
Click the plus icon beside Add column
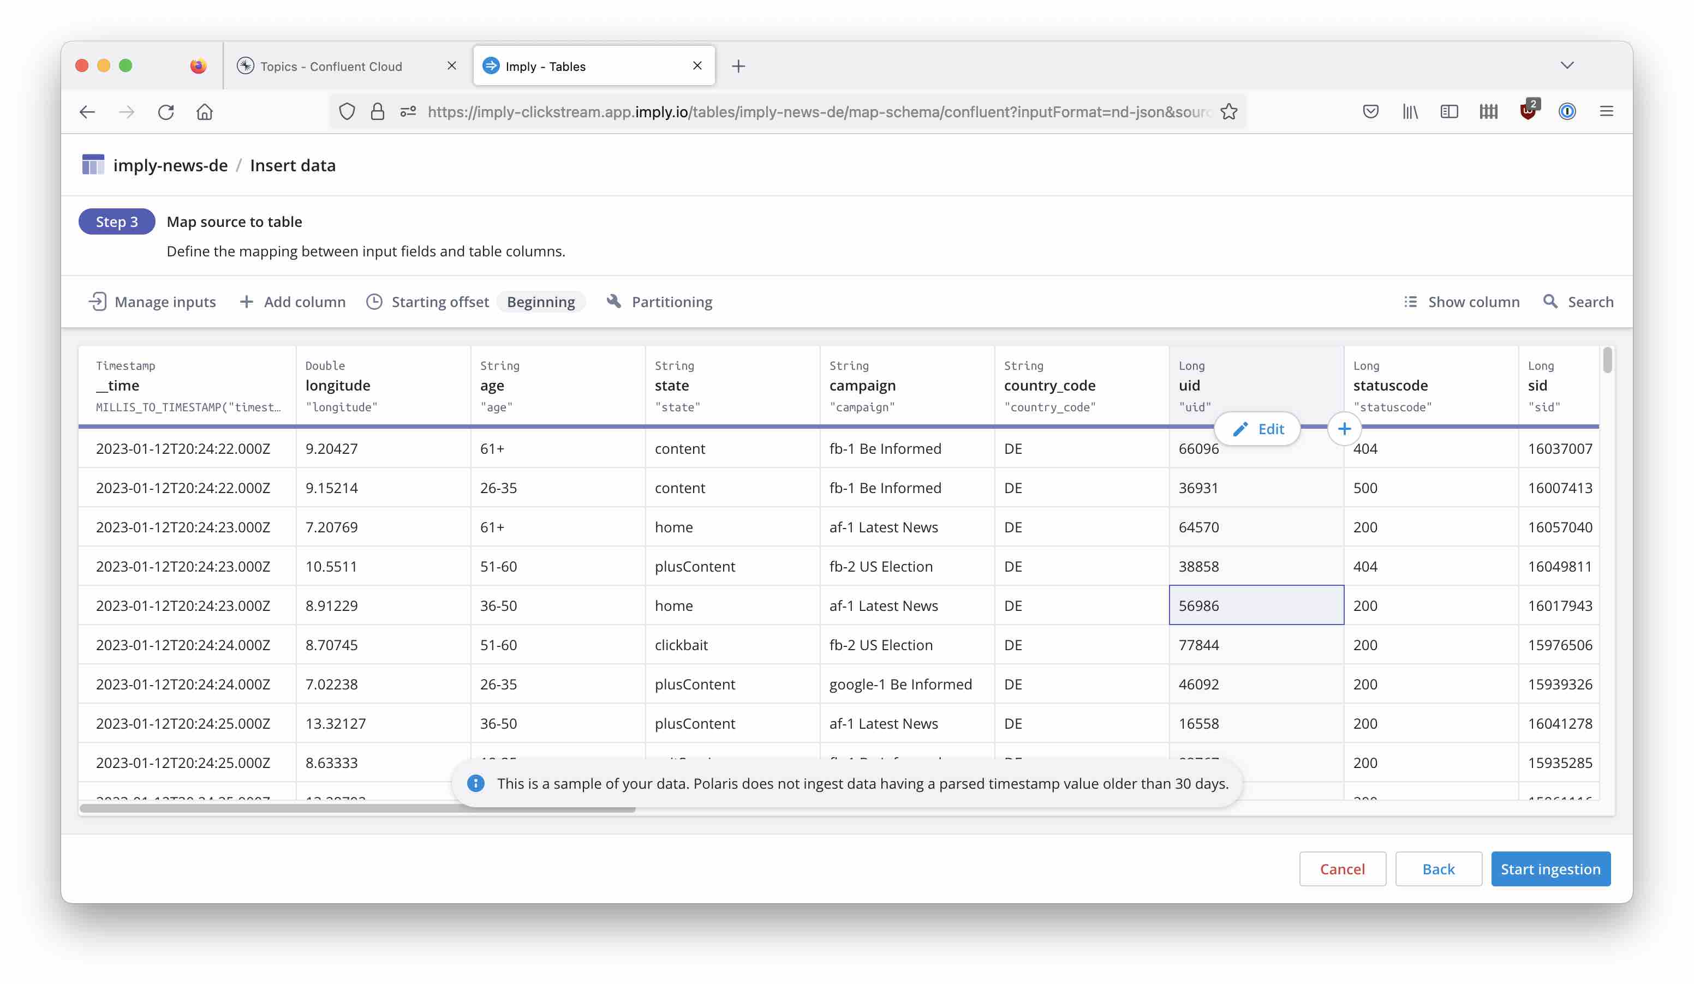click(246, 302)
